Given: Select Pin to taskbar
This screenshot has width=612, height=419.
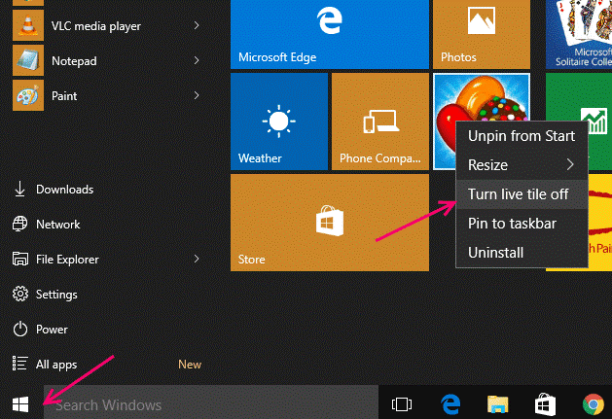Looking at the screenshot, I should pos(522,224).
